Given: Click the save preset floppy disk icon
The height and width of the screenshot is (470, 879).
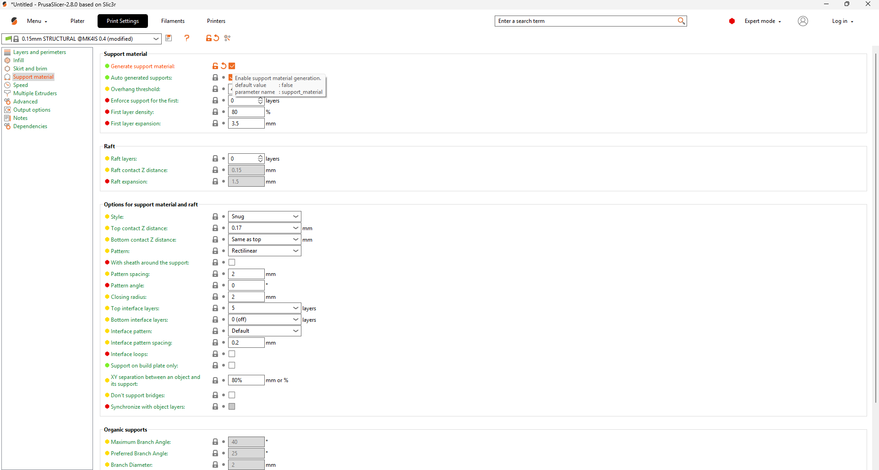Looking at the screenshot, I should (169, 38).
